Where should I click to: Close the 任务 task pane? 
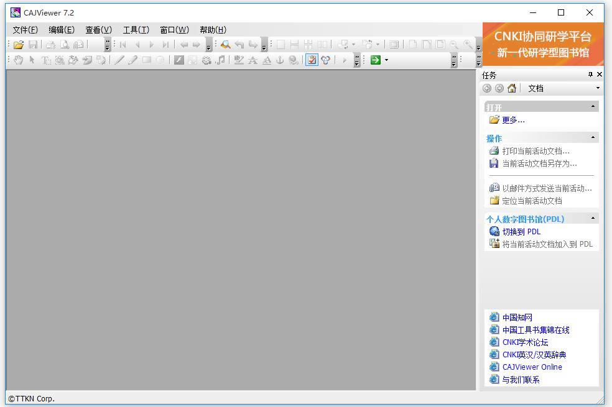600,75
